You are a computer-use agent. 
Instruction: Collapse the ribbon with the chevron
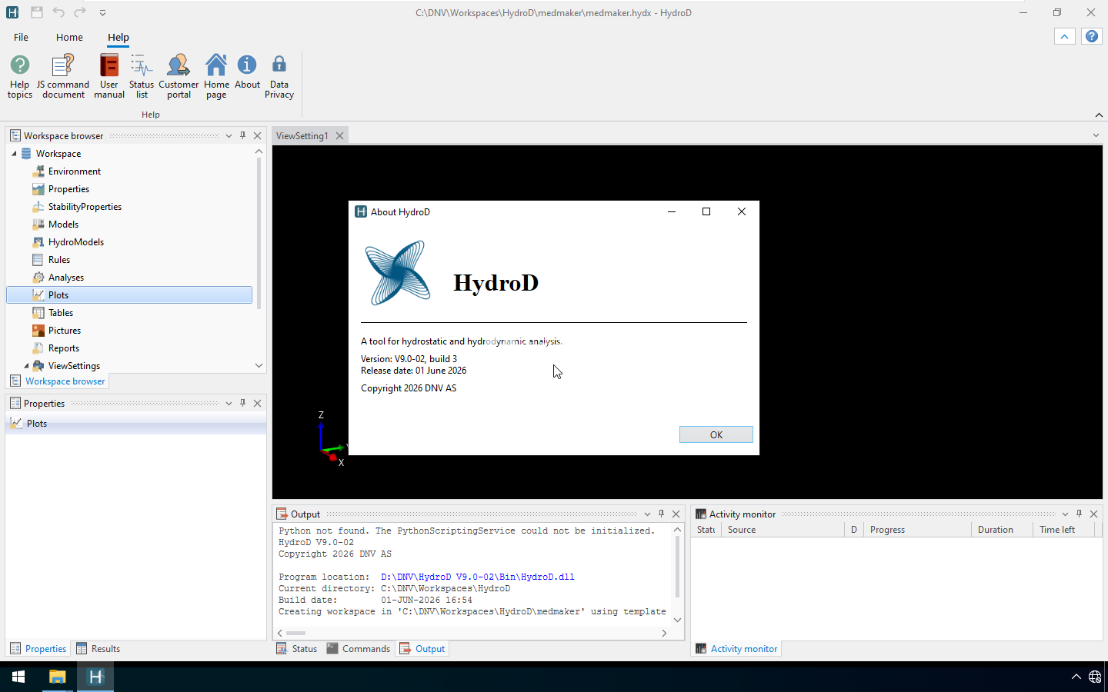point(1099,115)
